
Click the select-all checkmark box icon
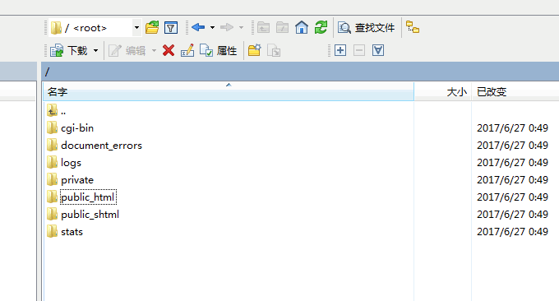(378, 50)
